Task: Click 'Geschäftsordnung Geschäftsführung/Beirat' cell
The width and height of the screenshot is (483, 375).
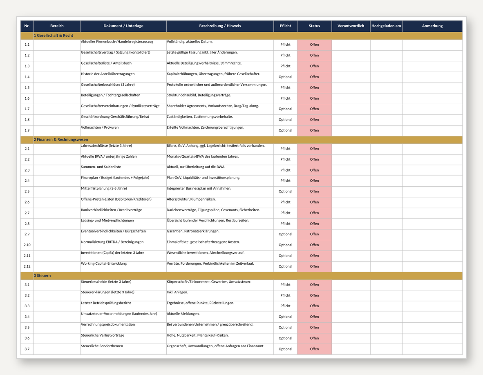Action: (123, 120)
